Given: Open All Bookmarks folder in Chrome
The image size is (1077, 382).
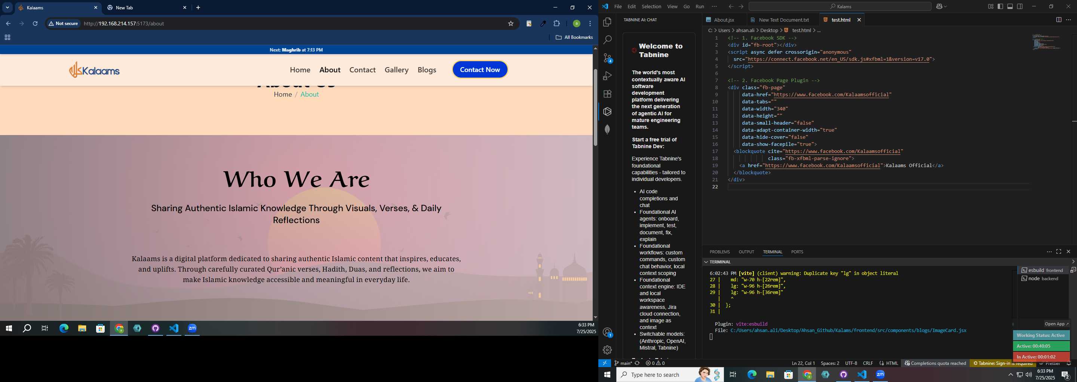Looking at the screenshot, I should coord(574,38).
